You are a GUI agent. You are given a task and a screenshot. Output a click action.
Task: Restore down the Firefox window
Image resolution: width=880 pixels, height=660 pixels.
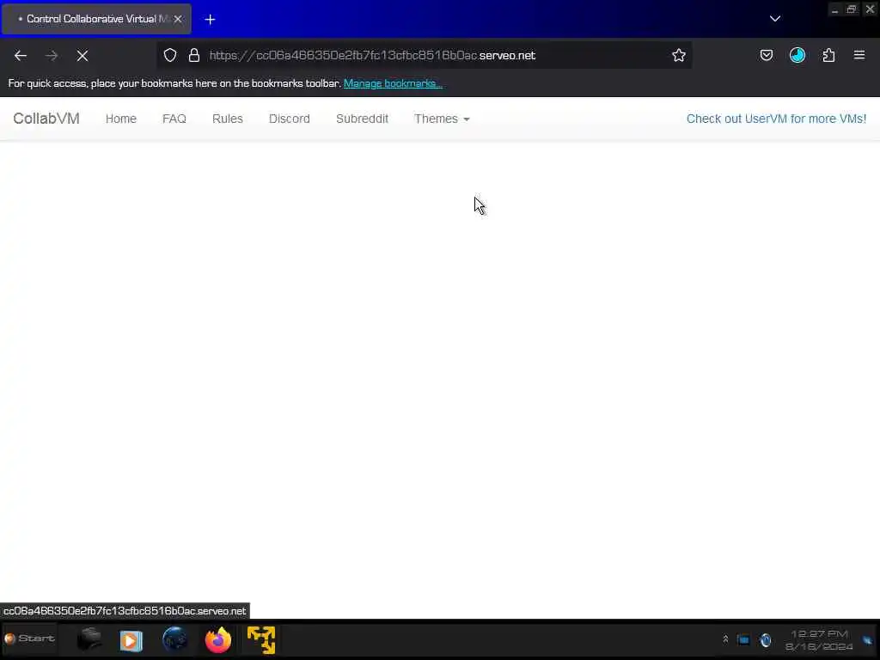pos(852,9)
